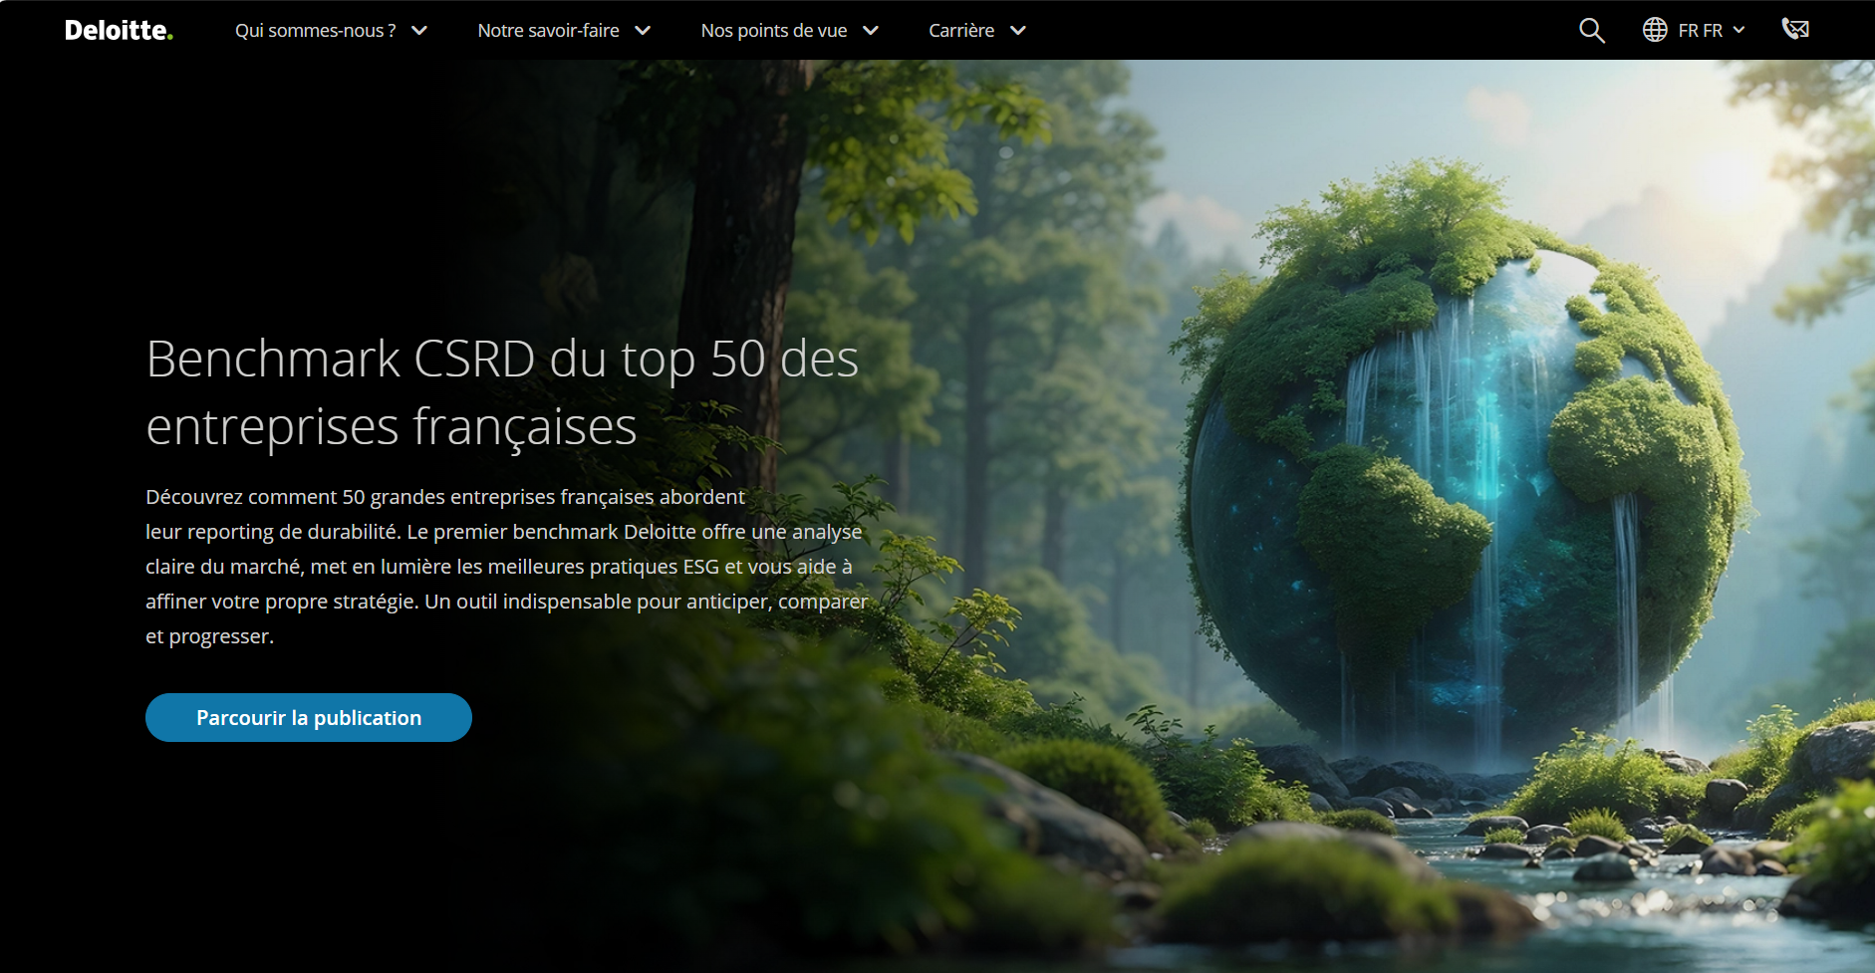1875x973 pixels.
Task: Click the green dot in Deloitte logo
Action: click(170, 38)
